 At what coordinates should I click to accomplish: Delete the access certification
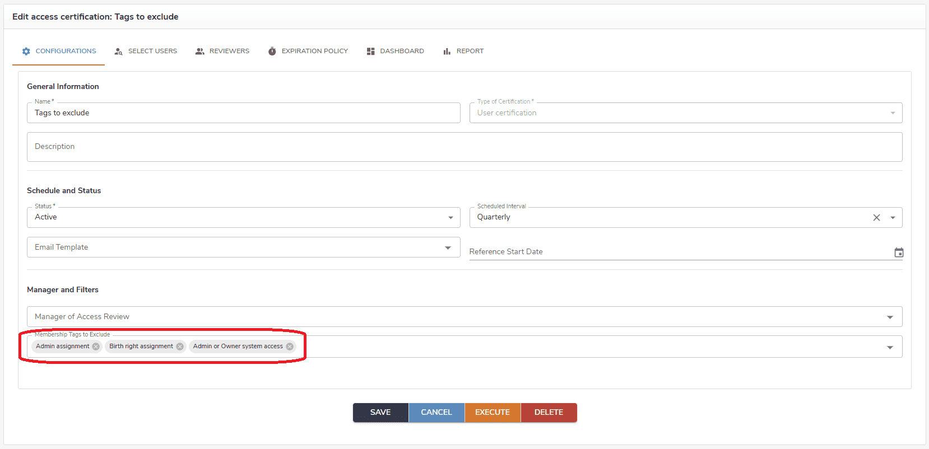pyautogui.click(x=549, y=413)
